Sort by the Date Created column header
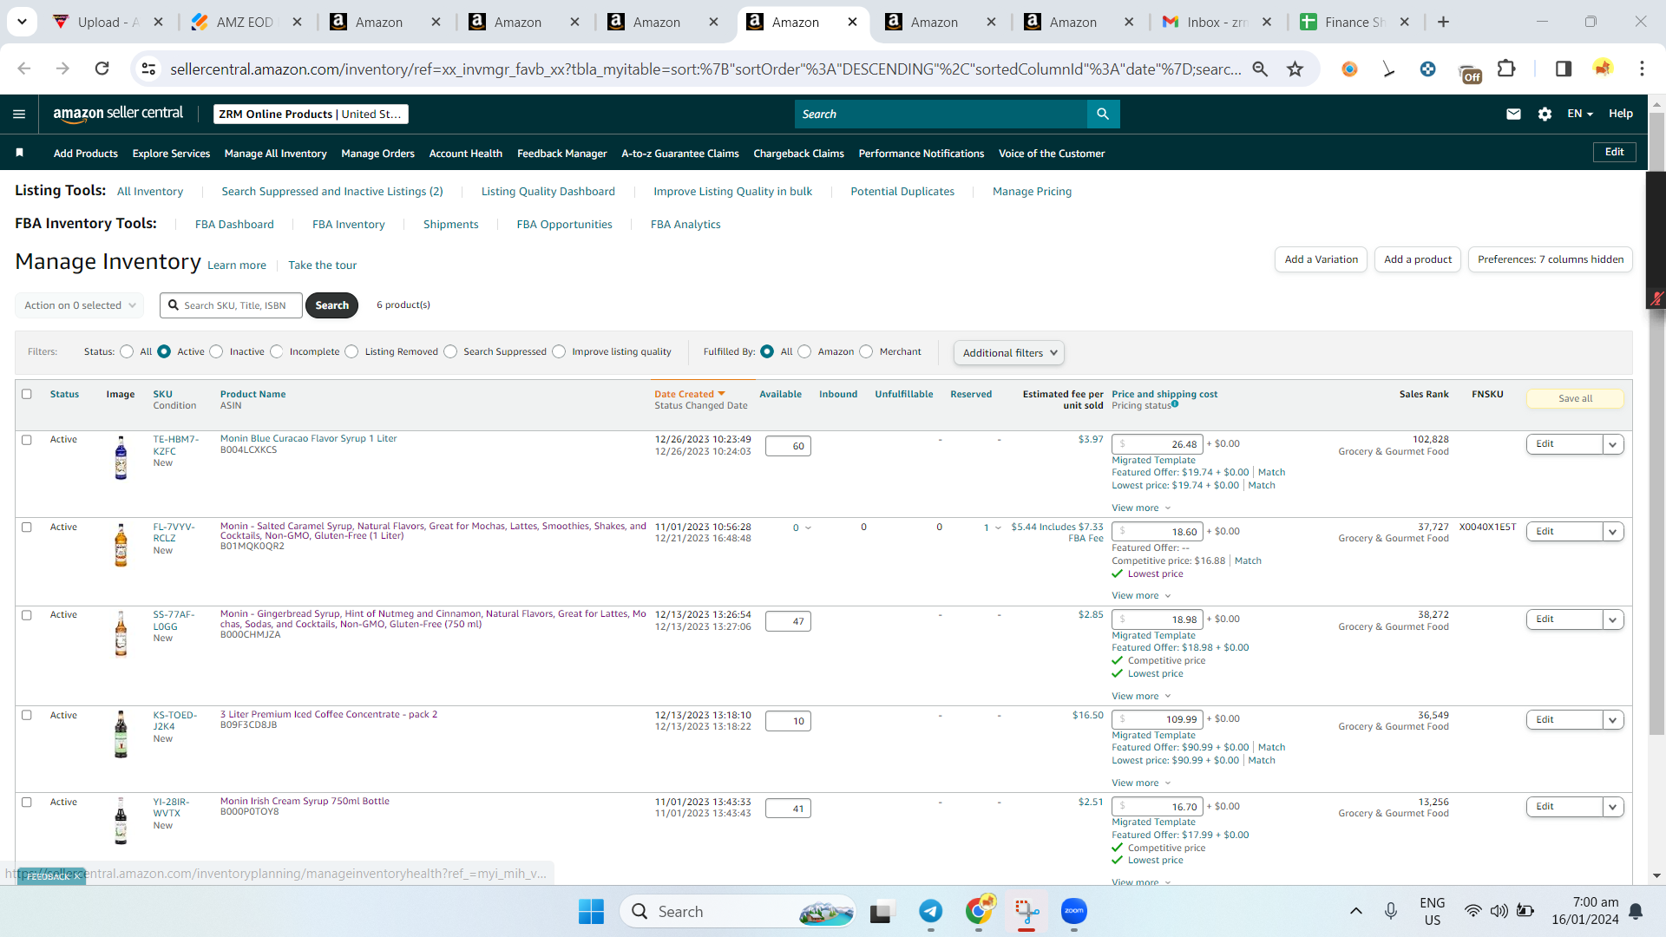Screen dimensions: 1666x937 point(689,394)
